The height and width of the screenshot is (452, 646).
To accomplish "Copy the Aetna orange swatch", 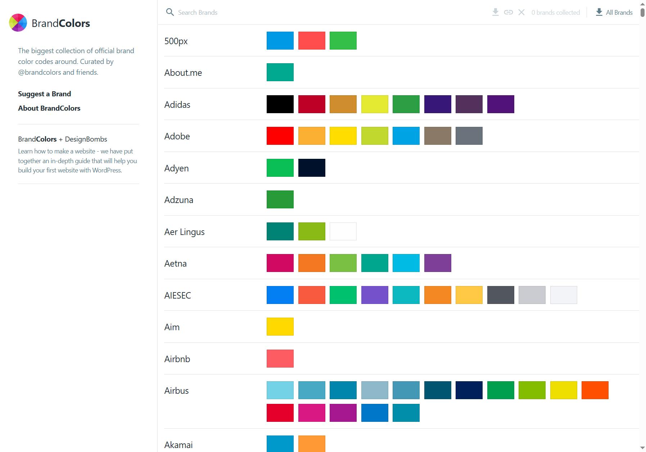I will pos(312,263).
